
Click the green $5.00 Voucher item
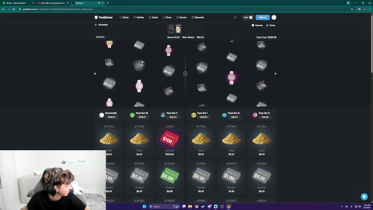point(169,176)
